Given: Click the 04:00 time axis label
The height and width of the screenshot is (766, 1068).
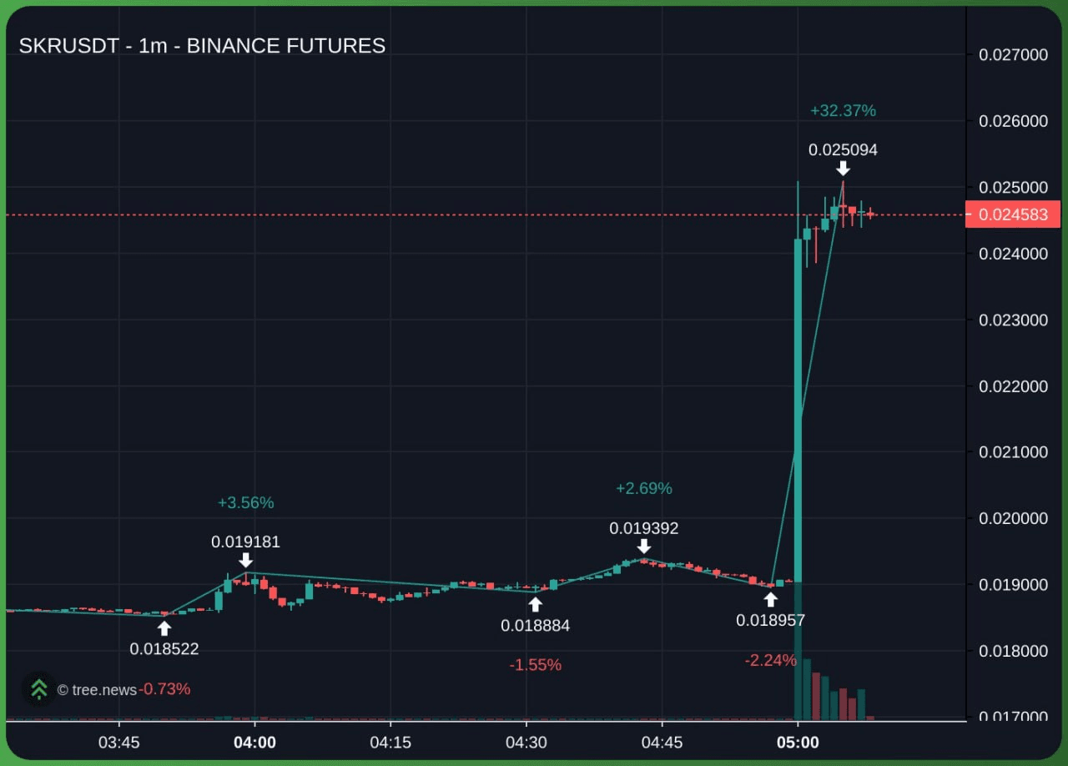Looking at the screenshot, I should (254, 742).
